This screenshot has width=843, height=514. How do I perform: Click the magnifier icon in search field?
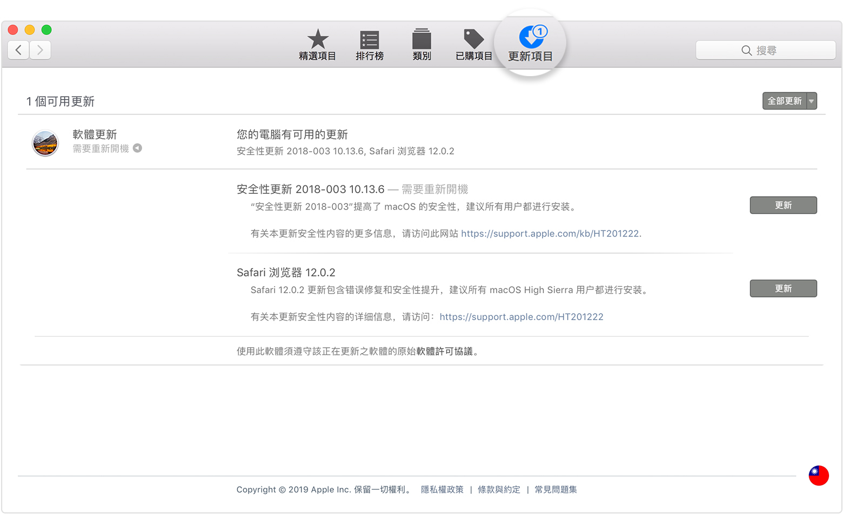[x=746, y=50]
